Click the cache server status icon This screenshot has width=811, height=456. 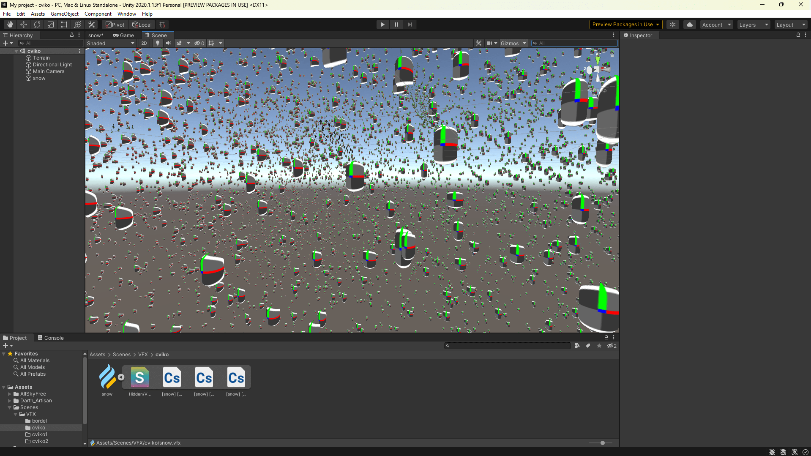(783, 452)
